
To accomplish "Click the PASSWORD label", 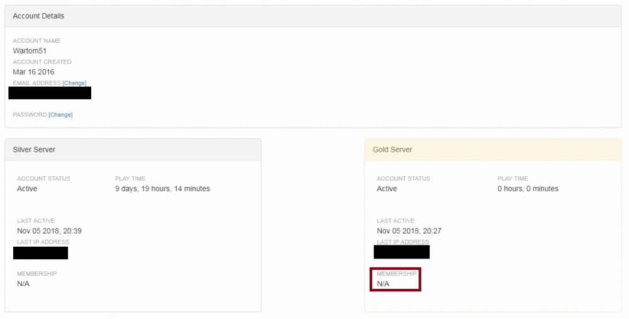I will pos(30,115).
